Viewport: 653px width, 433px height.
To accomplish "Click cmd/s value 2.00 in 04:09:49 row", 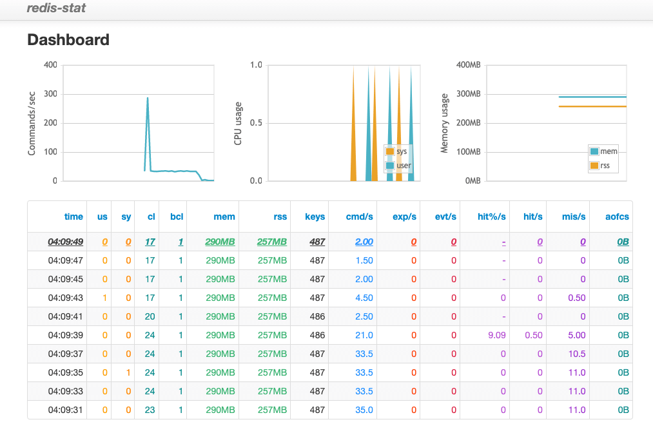I will point(364,242).
